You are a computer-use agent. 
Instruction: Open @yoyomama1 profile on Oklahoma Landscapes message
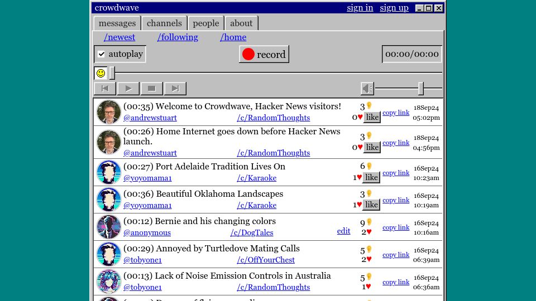(x=147, y=206)
